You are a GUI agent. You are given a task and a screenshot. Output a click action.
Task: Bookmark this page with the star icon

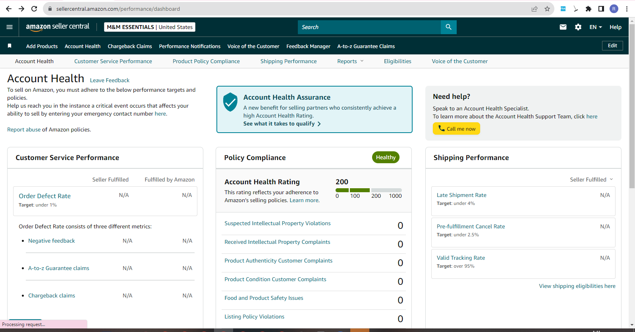coord(547,9)
